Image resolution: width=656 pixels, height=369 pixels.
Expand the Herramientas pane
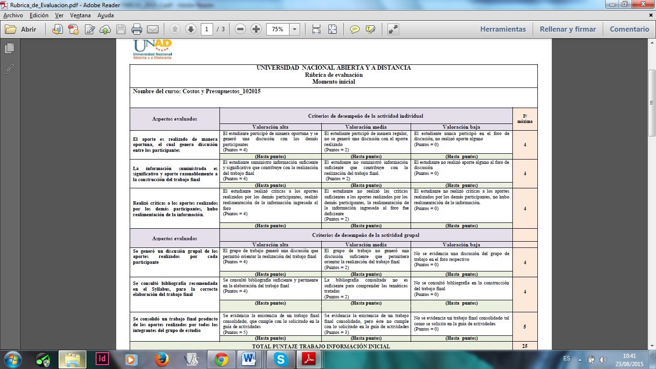tap(503, 29)
